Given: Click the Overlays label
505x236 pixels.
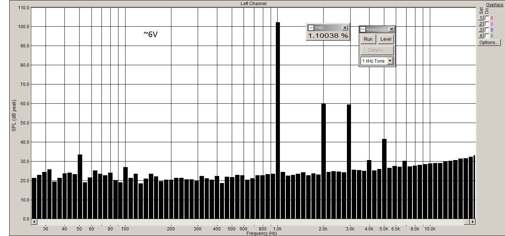Looking at the screenshot, I should 494,4.
